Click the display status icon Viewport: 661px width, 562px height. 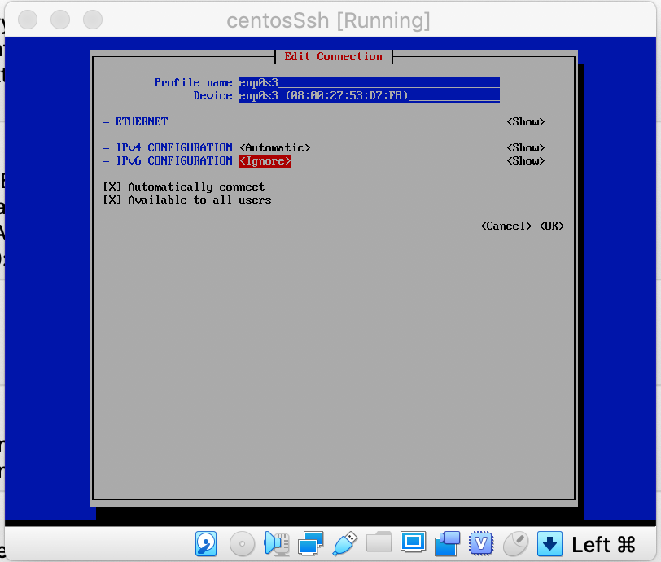414,544
